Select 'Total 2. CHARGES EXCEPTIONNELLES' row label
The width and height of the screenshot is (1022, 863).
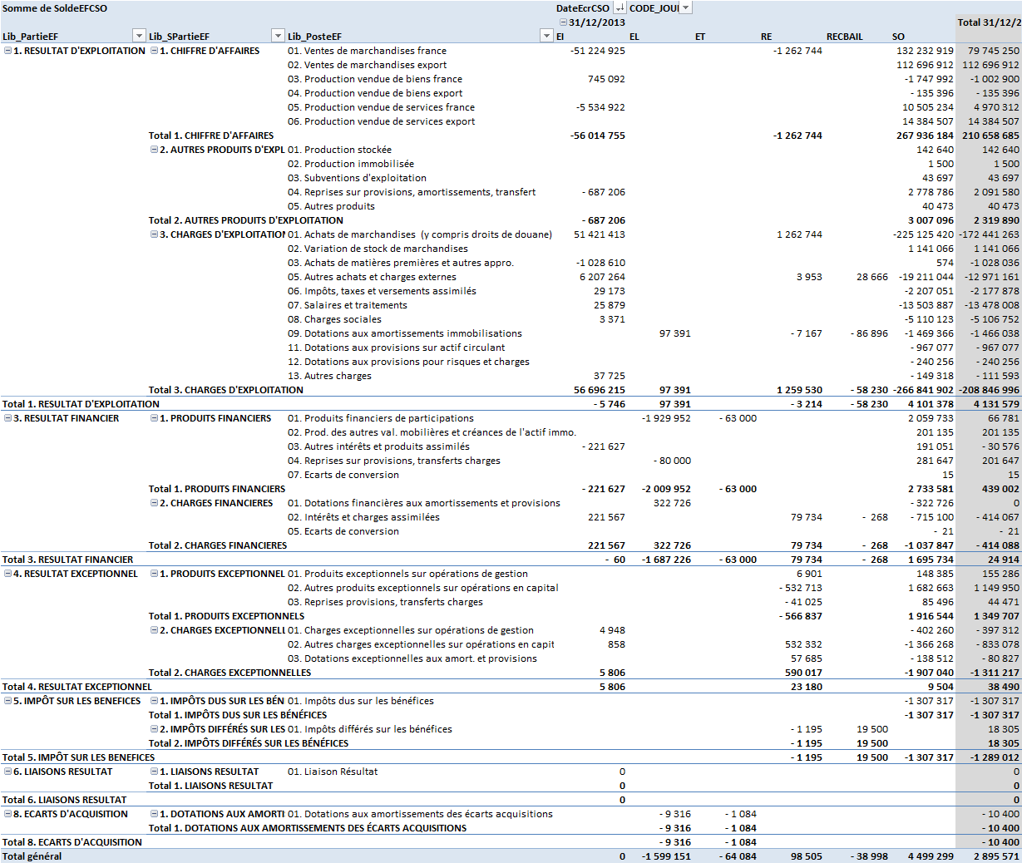coord(230,673)
